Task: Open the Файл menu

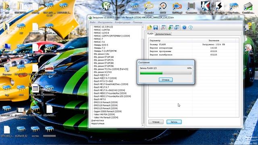Action: [92, 22]
